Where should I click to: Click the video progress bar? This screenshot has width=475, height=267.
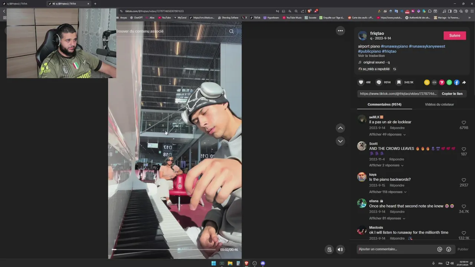pos(165,250)
